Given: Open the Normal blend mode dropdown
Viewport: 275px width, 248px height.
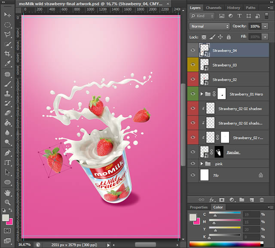Looking at the screenshot, I should (209, 26).
